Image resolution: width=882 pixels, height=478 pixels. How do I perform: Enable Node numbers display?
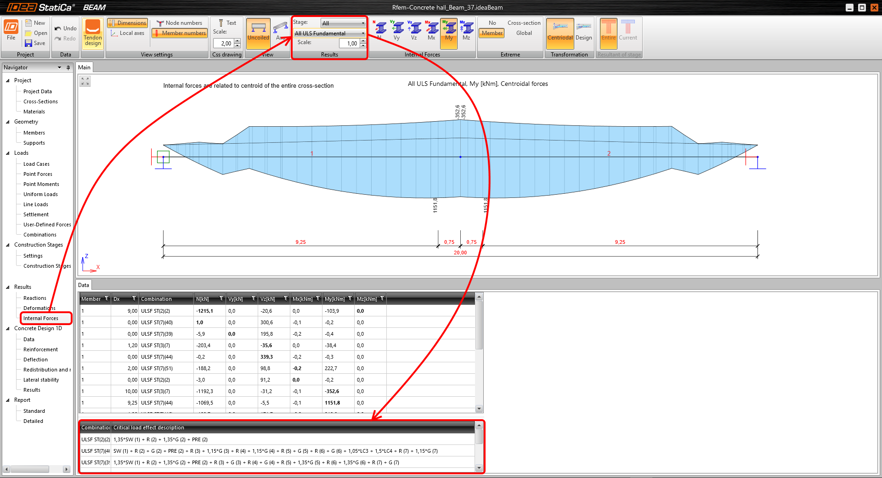tap(180, 23)
